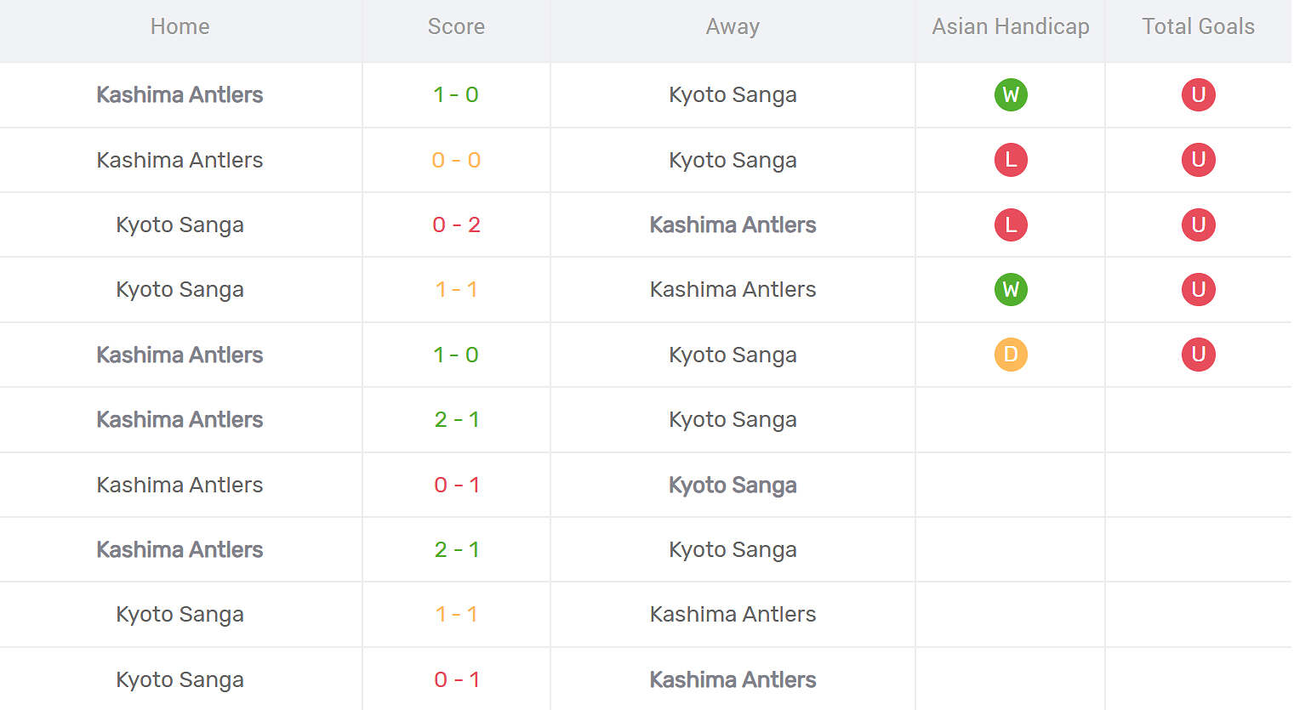The image size is (1294, 710).
Task: Click the green W badge in the 1-1 match row
Action: tap(1011, 289)
